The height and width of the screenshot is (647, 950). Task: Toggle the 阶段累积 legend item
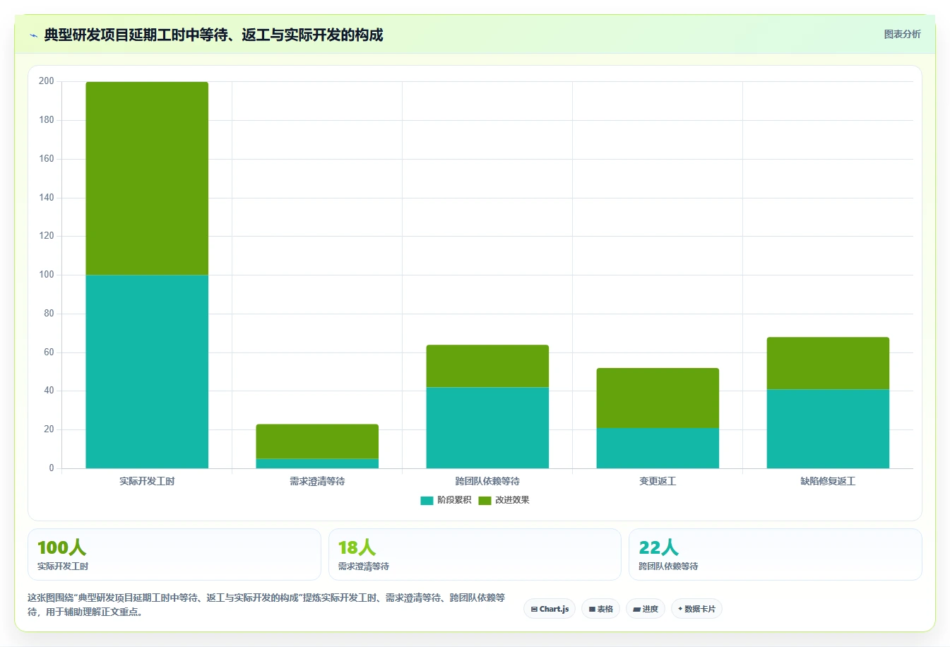pos(446,500)
